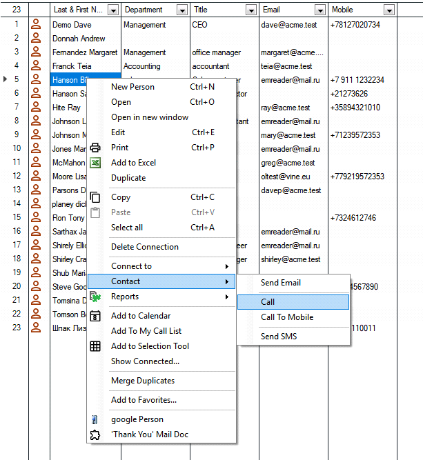
Task: Click person icon in row 18
Action: coord(36,259)
